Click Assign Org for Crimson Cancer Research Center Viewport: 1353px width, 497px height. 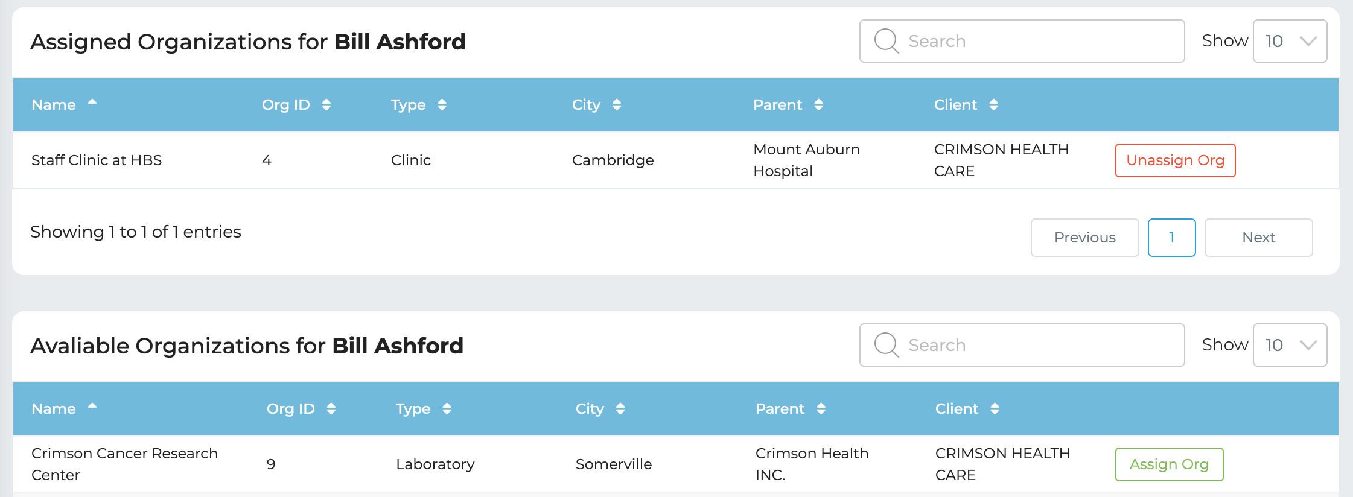click(1169, 464)
